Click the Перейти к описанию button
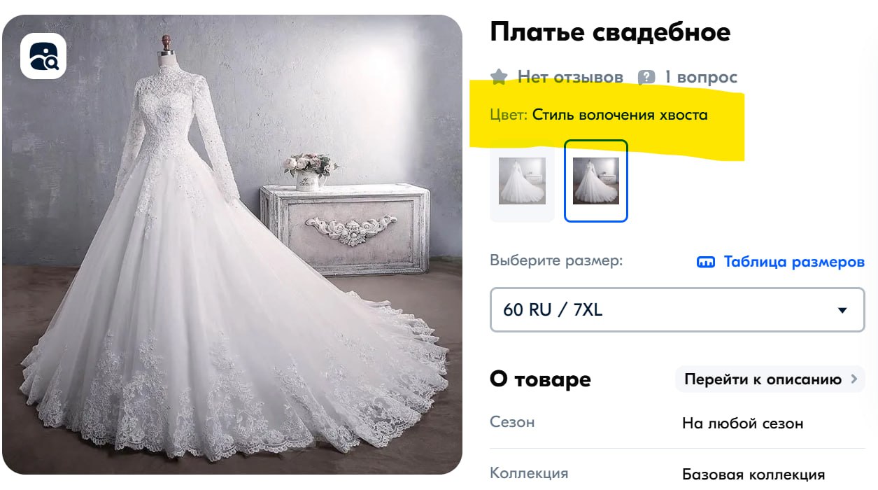The height and width of the screenshot is (490, 878). click(x=770, y=379)
